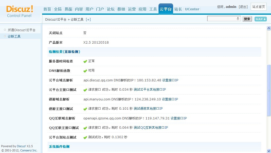Open the 首页 menu tab
271x153 pixels.
(47, 9)
